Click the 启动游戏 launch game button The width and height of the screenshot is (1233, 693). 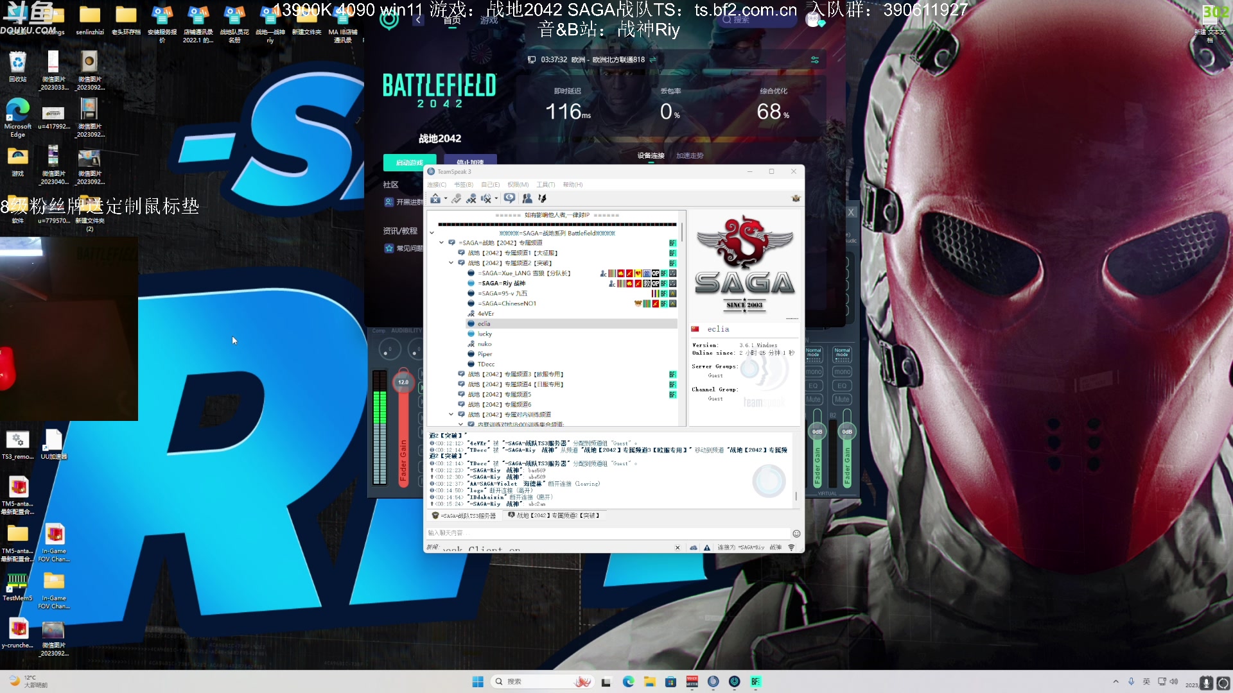click(410, 162)
